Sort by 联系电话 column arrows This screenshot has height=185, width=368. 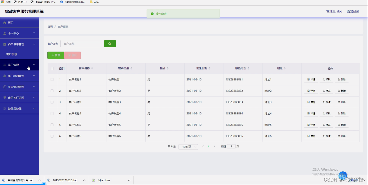pyautogui.click(x=249, y=69)
